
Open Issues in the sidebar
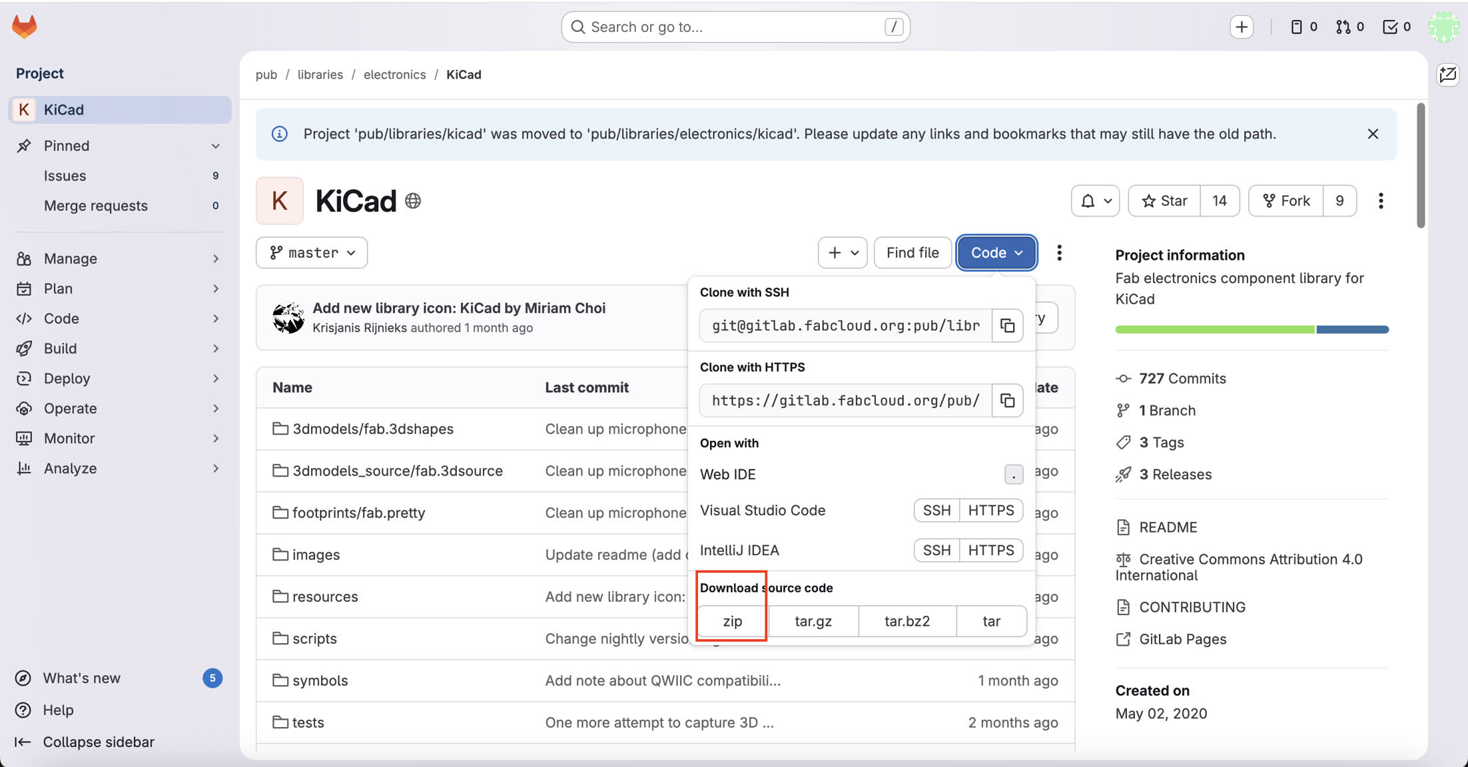pyautogui.click(x=120, y=175)
